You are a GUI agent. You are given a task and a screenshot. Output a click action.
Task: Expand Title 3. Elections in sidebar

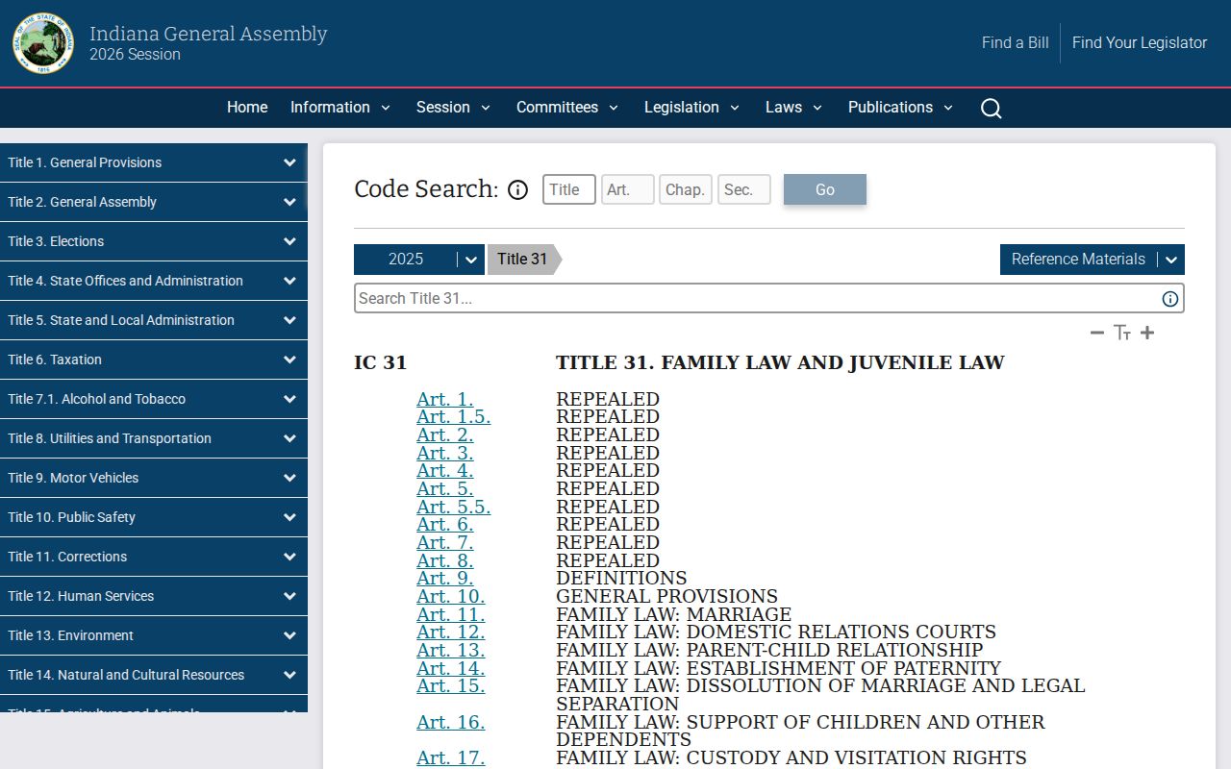[154, 241]
